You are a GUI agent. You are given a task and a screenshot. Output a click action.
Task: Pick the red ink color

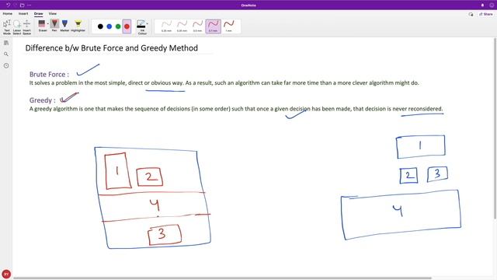coord(127,26)
